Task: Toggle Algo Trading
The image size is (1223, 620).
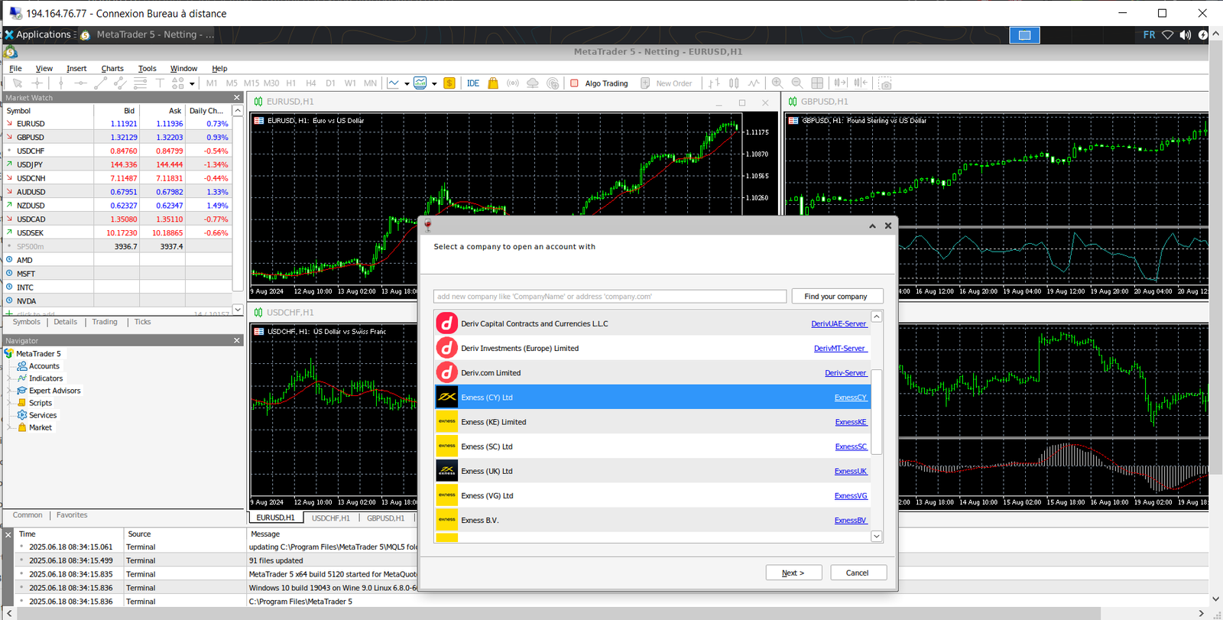Action: pyautogui.click(x=600, y=83)
